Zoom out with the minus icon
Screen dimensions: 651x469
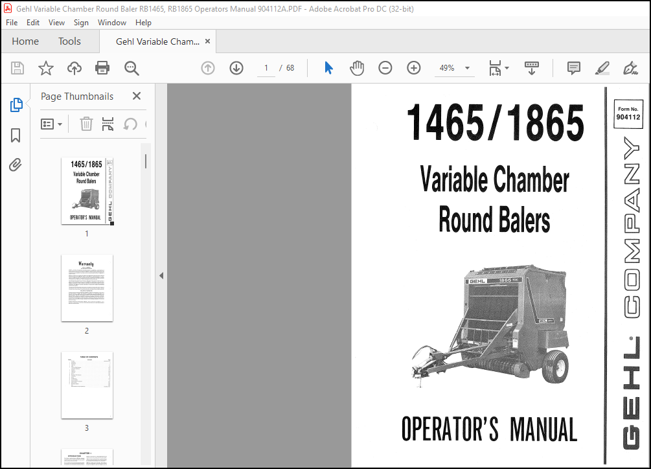pos(385,68)
